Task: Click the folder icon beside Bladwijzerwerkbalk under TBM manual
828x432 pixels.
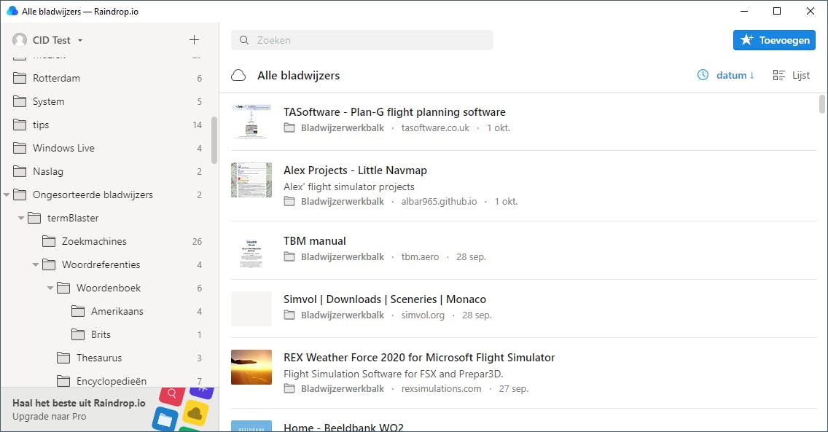Action: pos(289,256)
